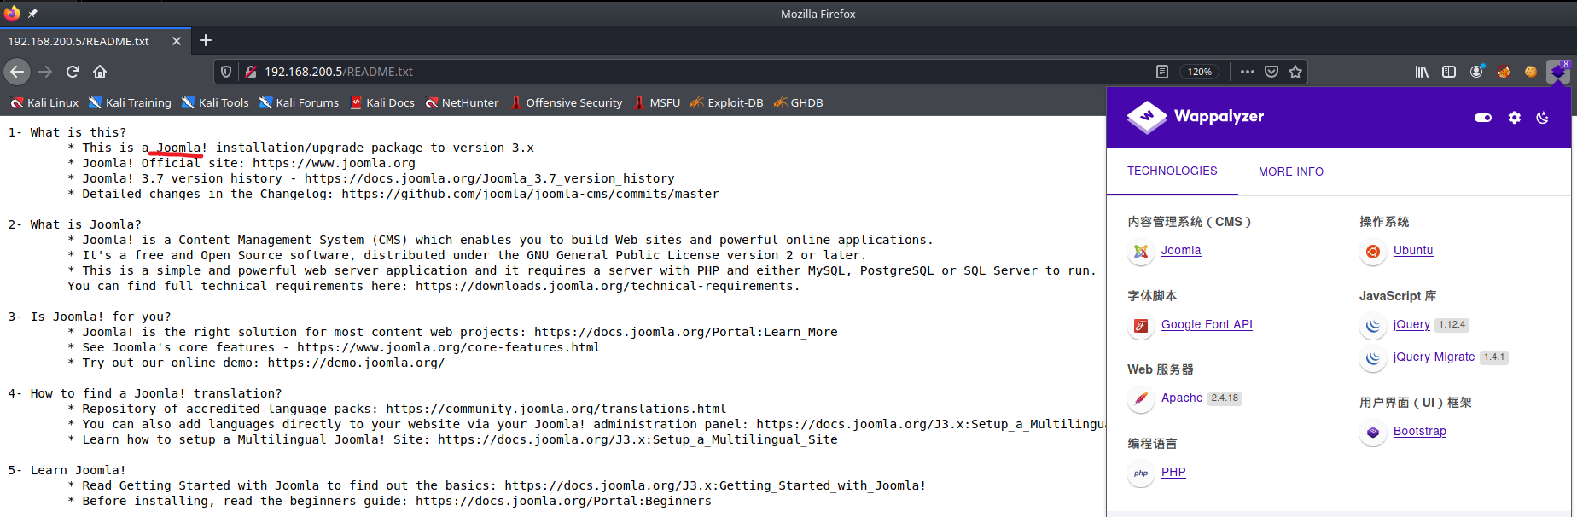
Task: Open the Apache technology link
Action: [x=1182, y=398]
